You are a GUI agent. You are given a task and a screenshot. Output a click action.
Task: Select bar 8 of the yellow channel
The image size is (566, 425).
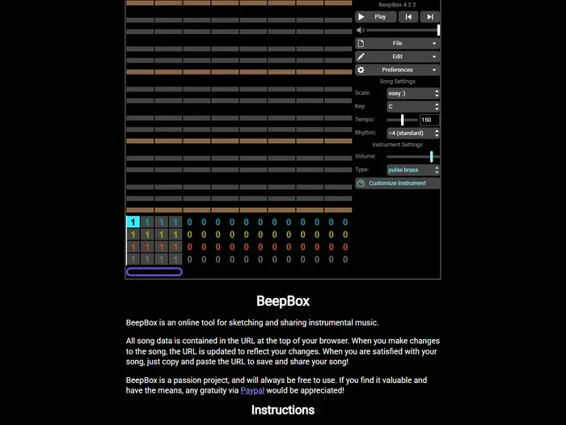(x=232, y=235)
